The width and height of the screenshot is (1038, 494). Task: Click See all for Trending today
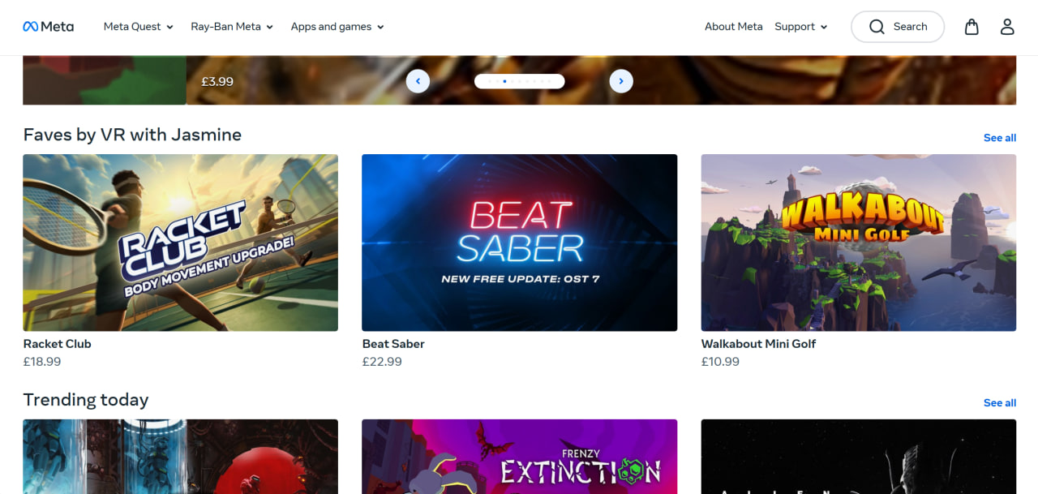pos(1000,403)
